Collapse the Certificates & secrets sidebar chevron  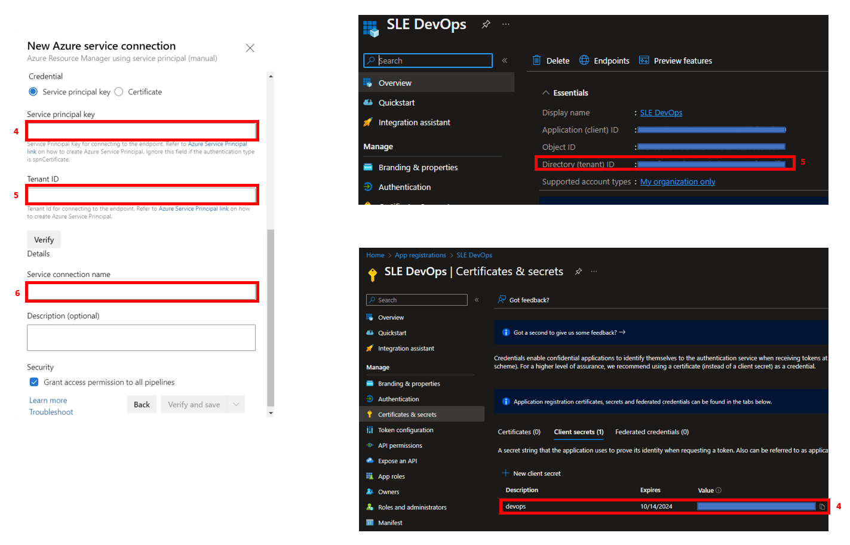tap(477, 300)
